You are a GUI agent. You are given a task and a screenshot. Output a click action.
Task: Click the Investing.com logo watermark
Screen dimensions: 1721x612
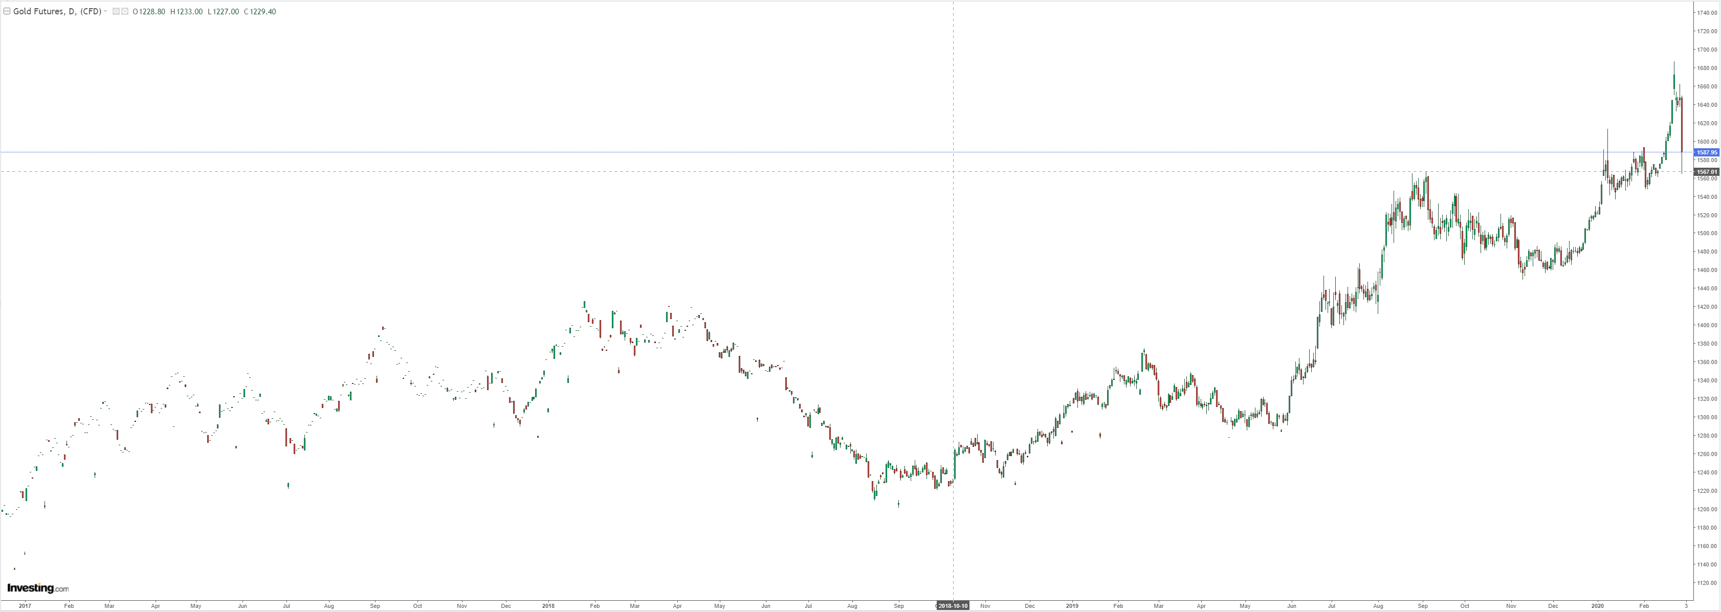38,588
